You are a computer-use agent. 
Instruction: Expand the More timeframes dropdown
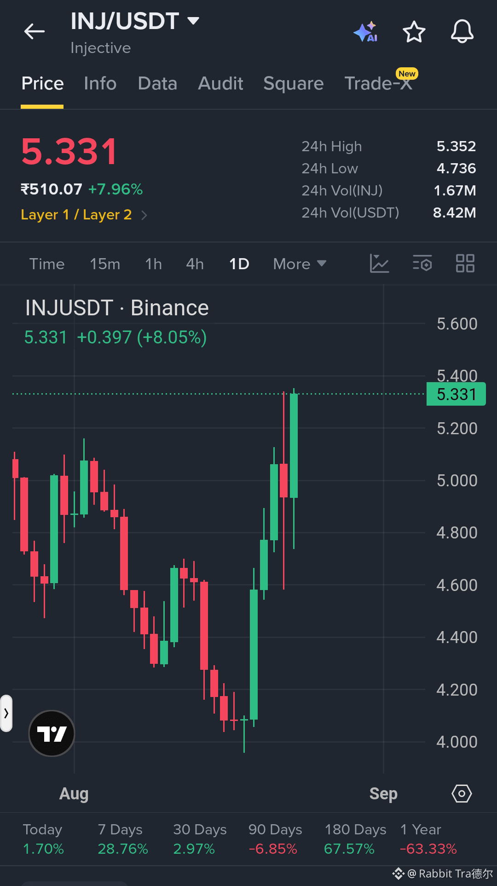300,264
